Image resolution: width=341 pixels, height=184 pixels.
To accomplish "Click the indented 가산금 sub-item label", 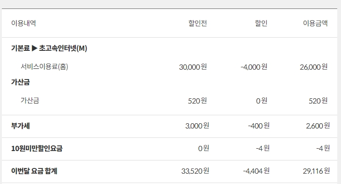I will point(30,101).
